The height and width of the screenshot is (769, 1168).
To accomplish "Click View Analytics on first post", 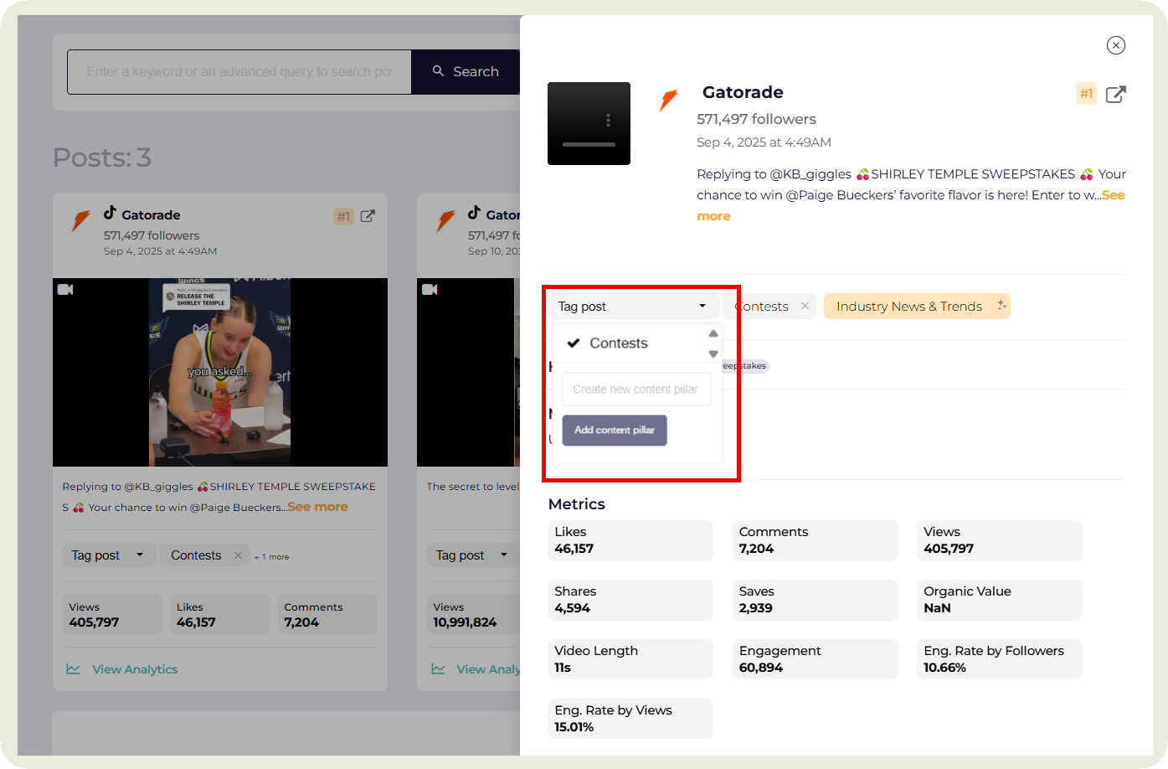I will pyautogui.click(x=135, y=669).
